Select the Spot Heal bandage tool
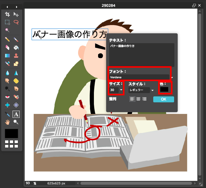This screenshot has height=188, width=206. click(x=16, y=97)
